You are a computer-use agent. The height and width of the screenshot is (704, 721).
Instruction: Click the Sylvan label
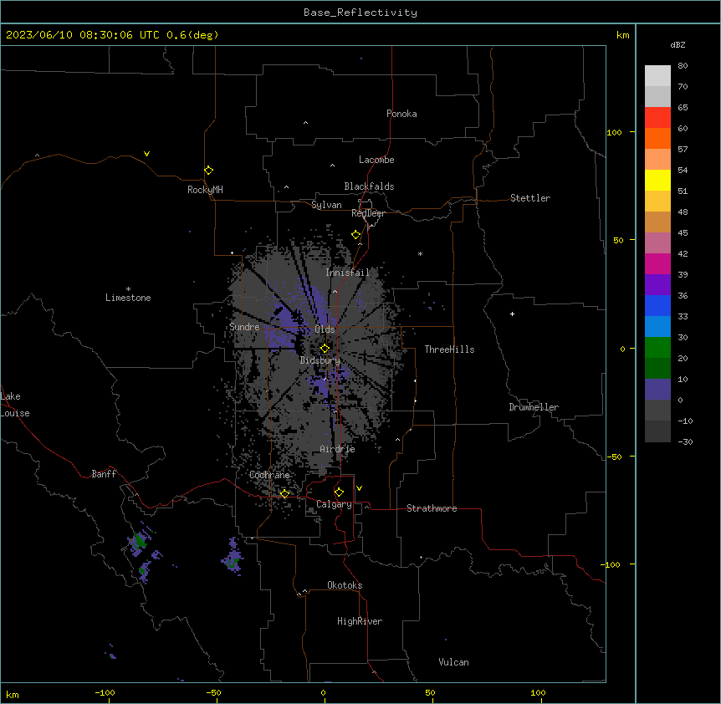point(326,205)
